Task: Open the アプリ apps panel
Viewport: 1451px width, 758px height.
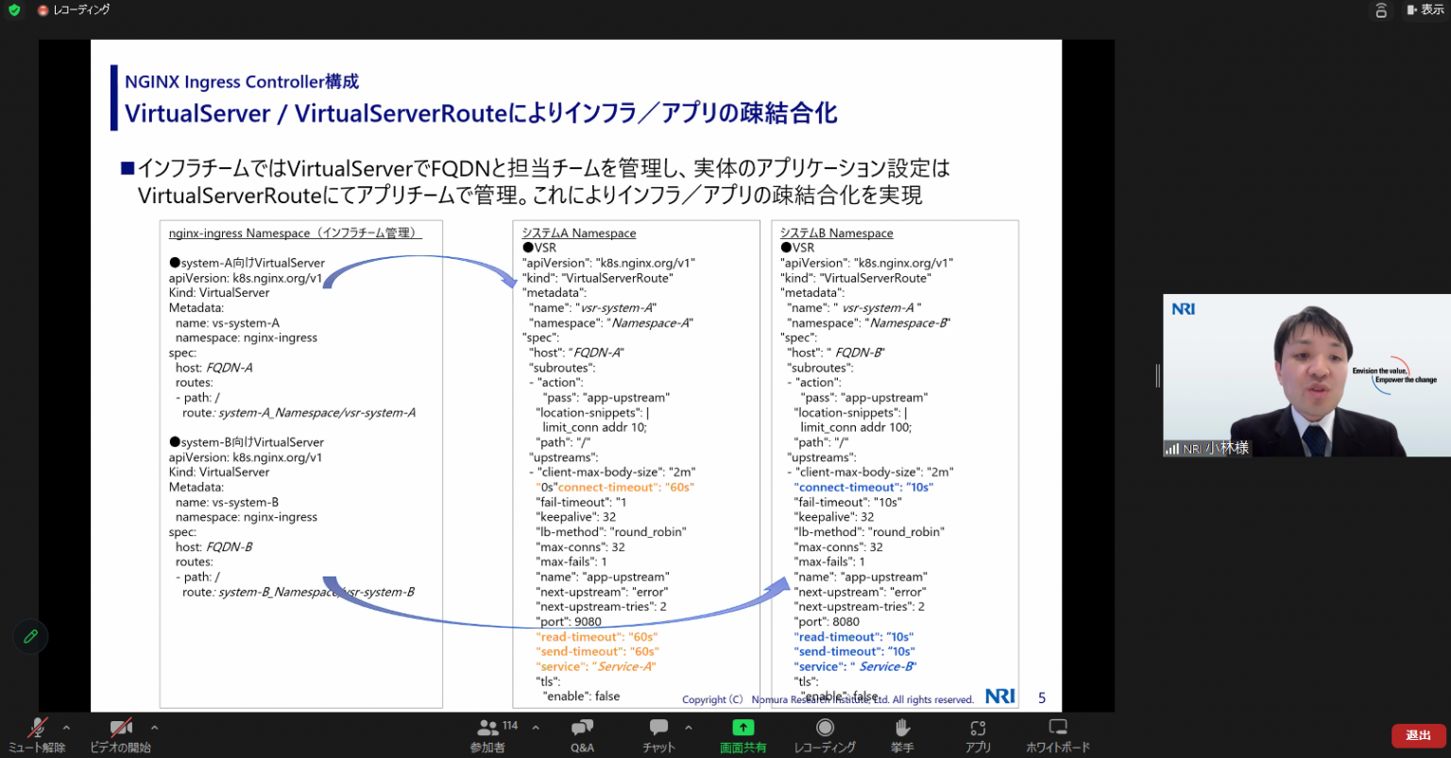Action: click(x=978, y=735)
